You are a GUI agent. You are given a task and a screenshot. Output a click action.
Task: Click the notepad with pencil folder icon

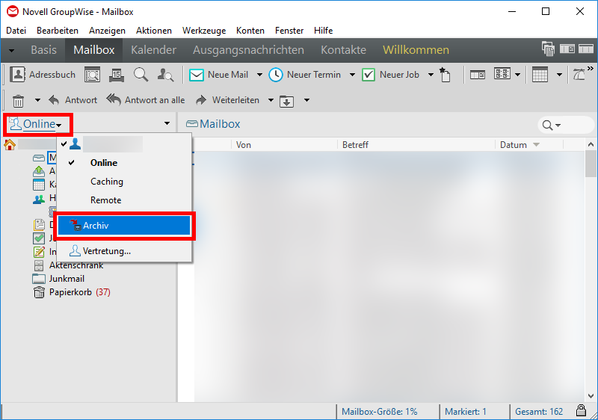(39, 252)
